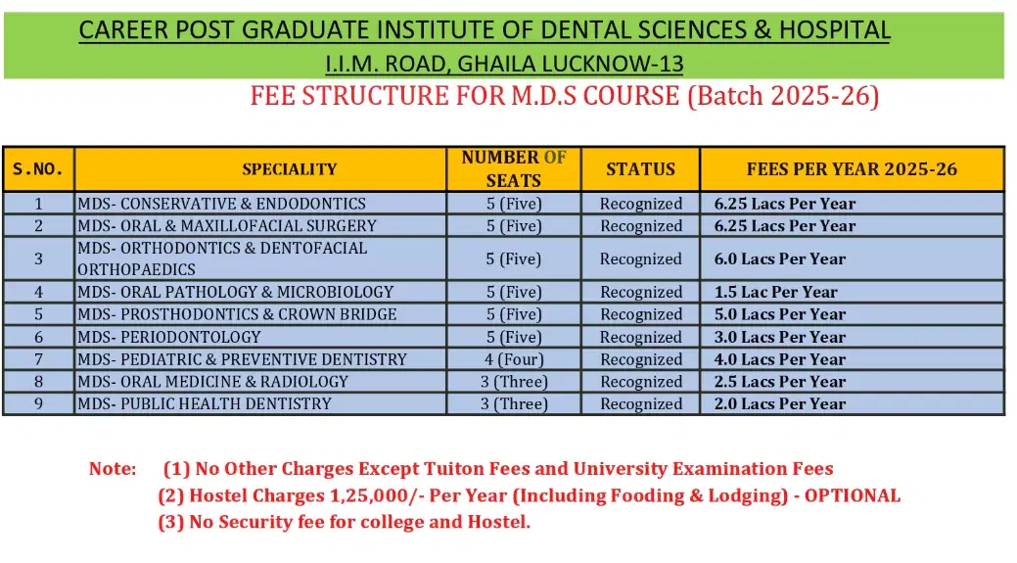Click the I.I.M. Road address line
1017x563 pixels.
pos(503,65)
